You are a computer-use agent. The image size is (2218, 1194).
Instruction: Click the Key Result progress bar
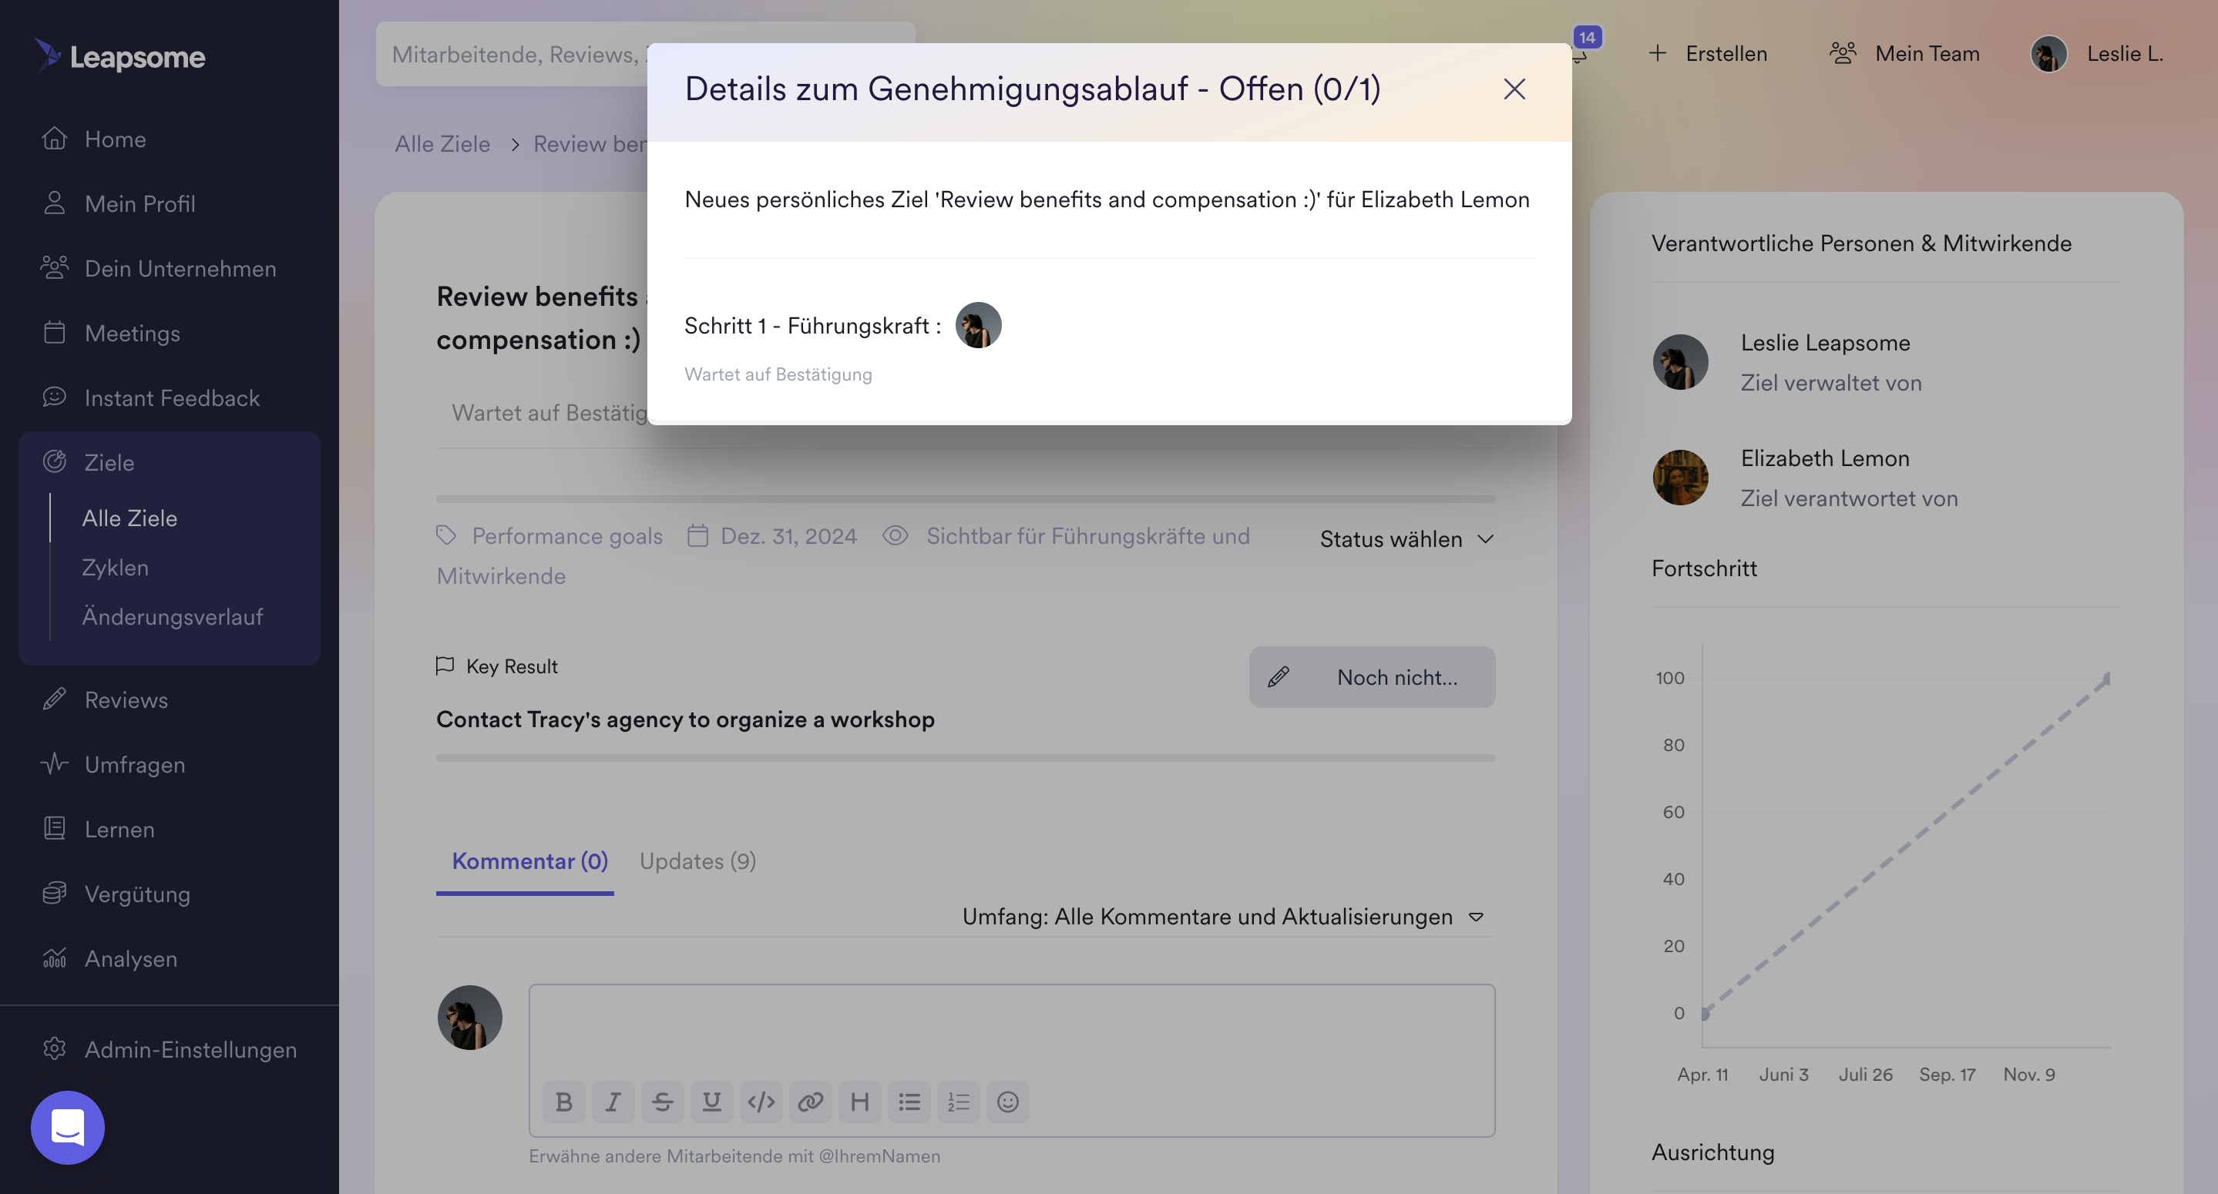[965, 757]
